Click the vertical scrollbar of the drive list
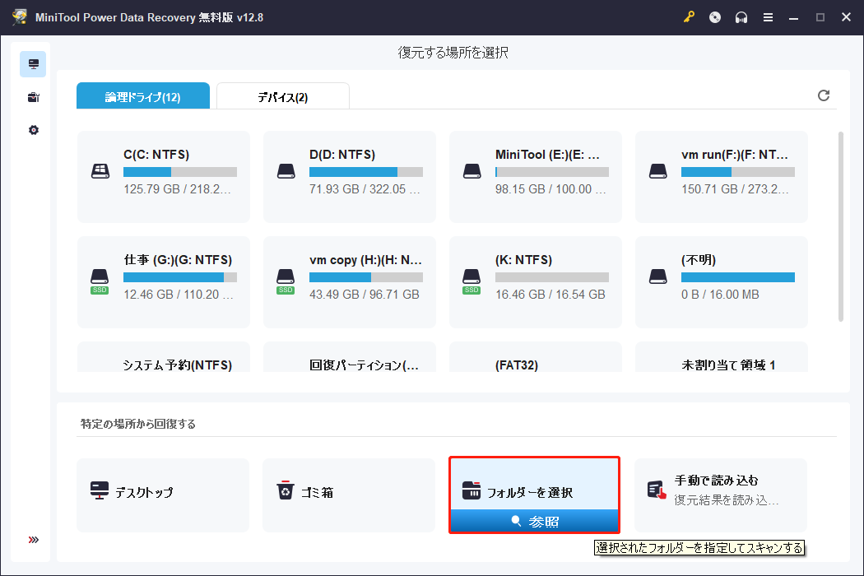 pos(841,222)
